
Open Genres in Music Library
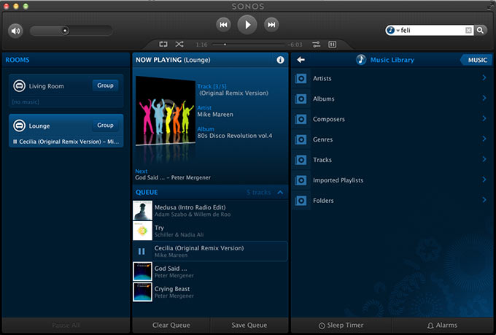[392, 139]
